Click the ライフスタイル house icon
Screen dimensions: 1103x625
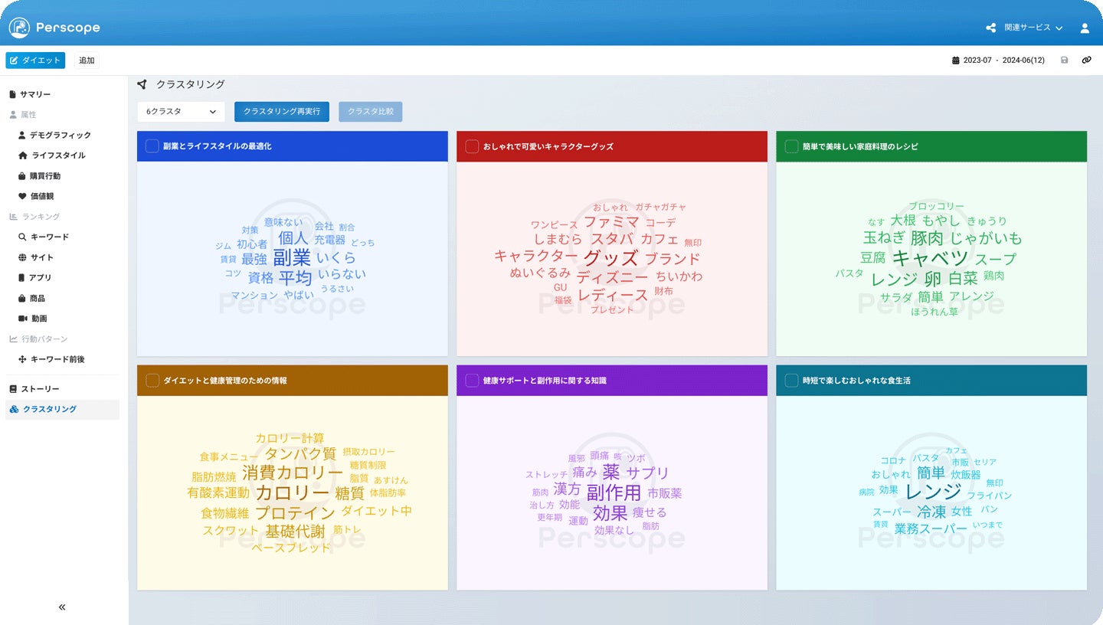22,155
